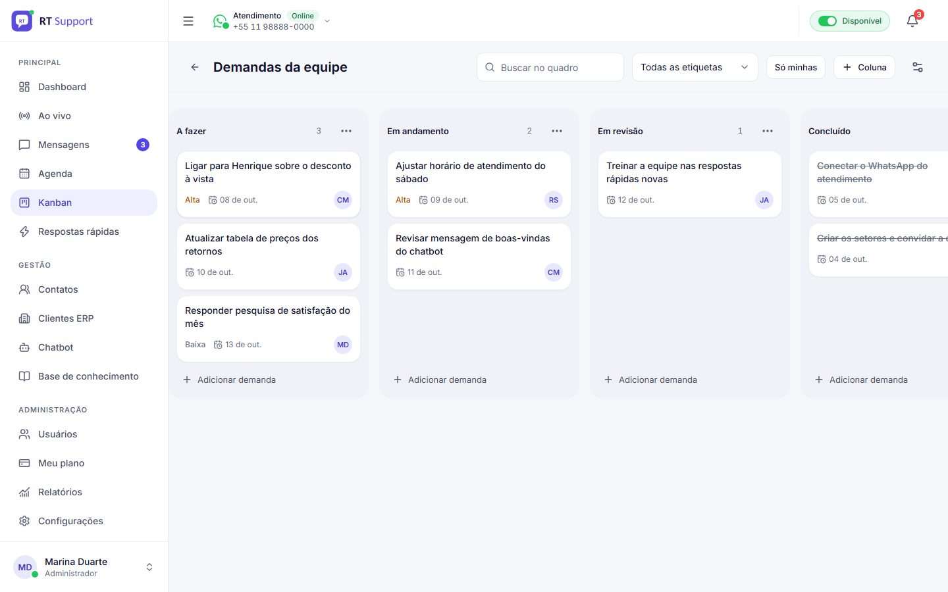The width and height of the screenshot is (948, 592).
Task: Open Clientes ERP page
Action: pyautogui.click(x=84, y=318)
